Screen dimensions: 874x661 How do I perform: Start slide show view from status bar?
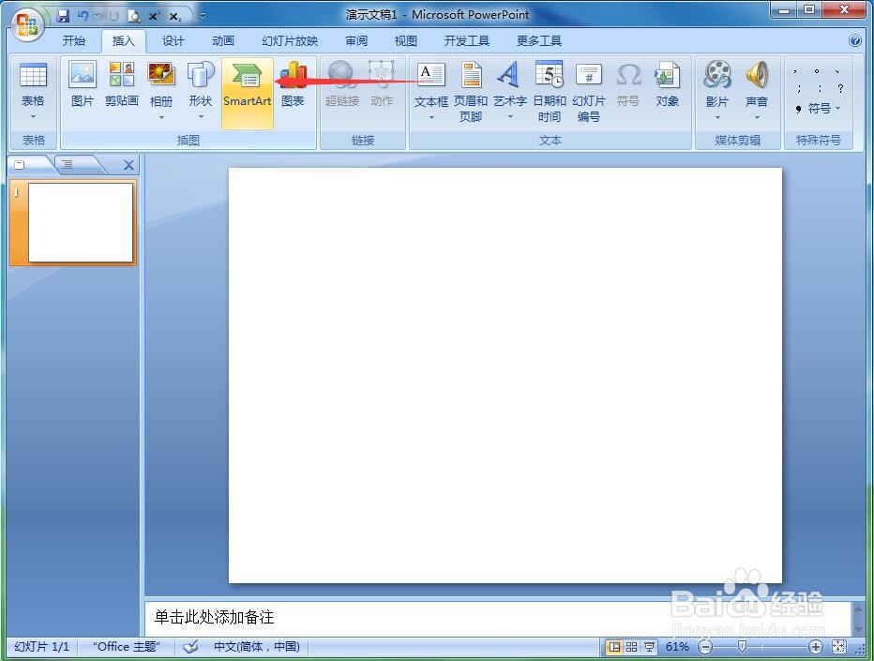click(649, 647)
